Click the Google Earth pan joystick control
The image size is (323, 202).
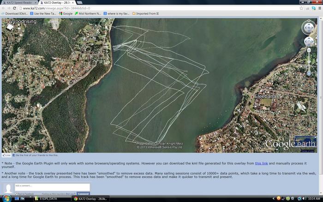[x=309, y=42]
